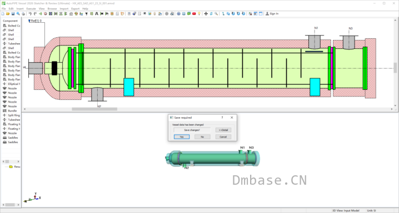Select the pan move-arrows tool
This screenshot has height=213, width=399.
click(206, 14)
